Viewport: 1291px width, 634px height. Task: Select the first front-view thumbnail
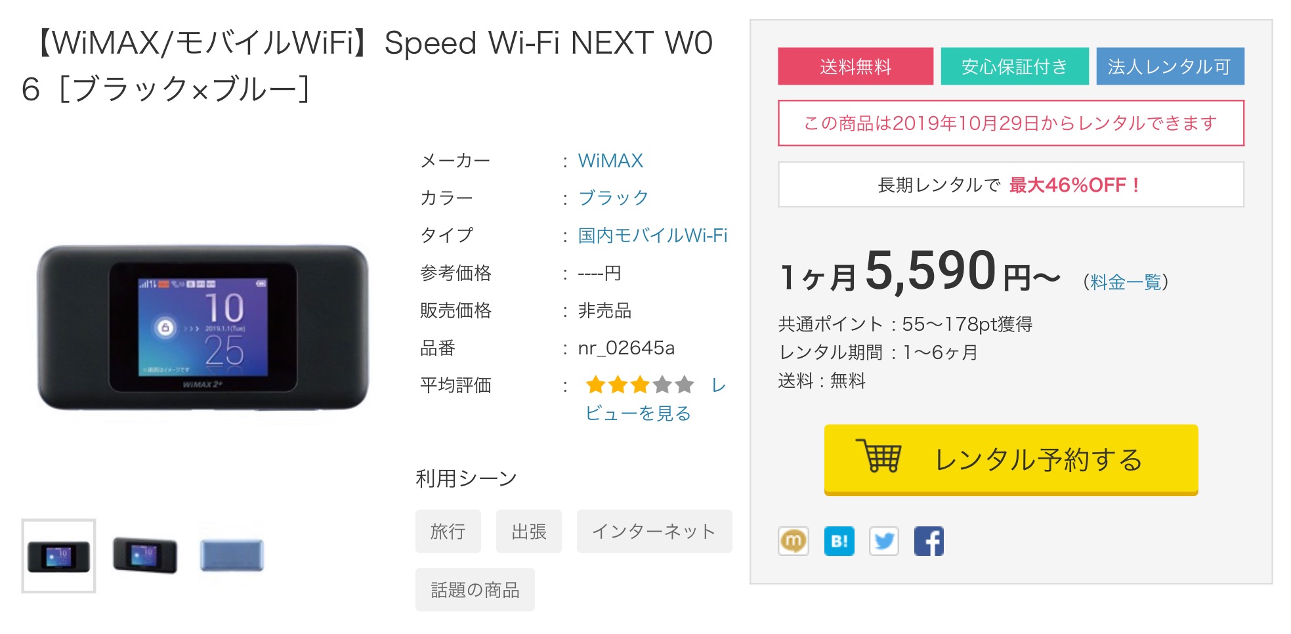pos(58,556)
